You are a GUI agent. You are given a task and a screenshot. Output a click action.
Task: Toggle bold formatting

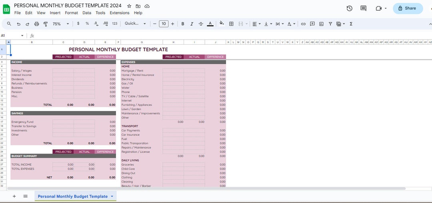click(183, 24)
